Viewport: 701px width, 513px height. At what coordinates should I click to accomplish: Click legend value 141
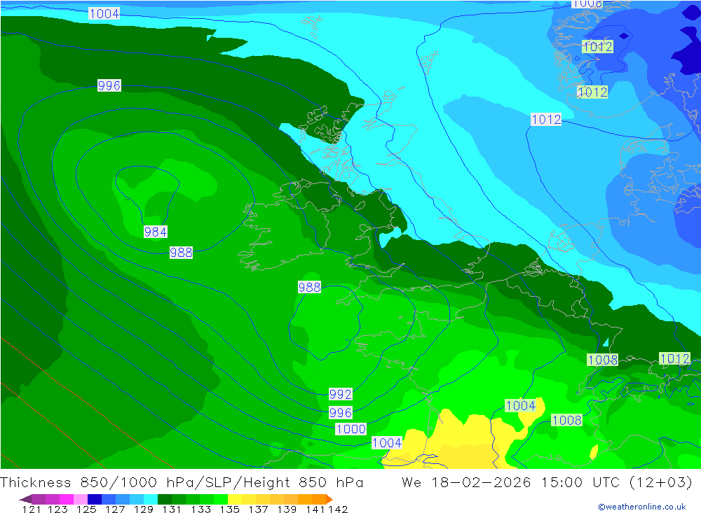[x=315, y=510]
